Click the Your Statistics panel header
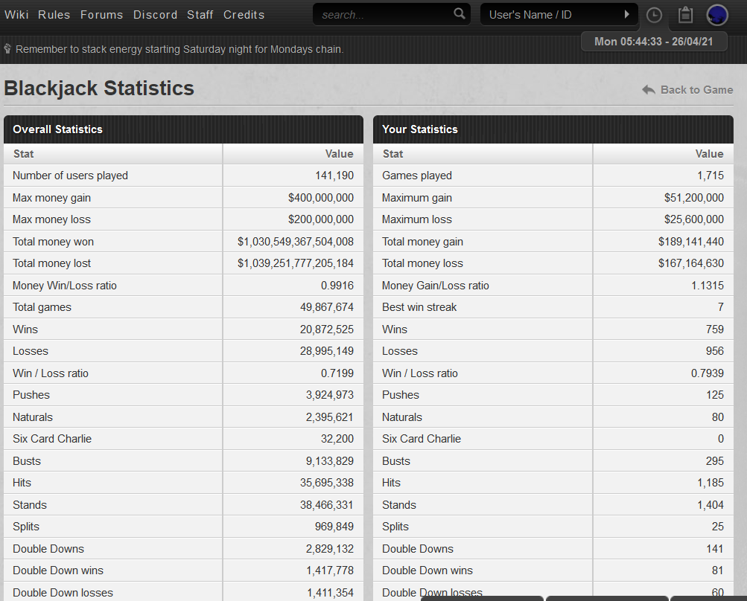 [553, 129]
